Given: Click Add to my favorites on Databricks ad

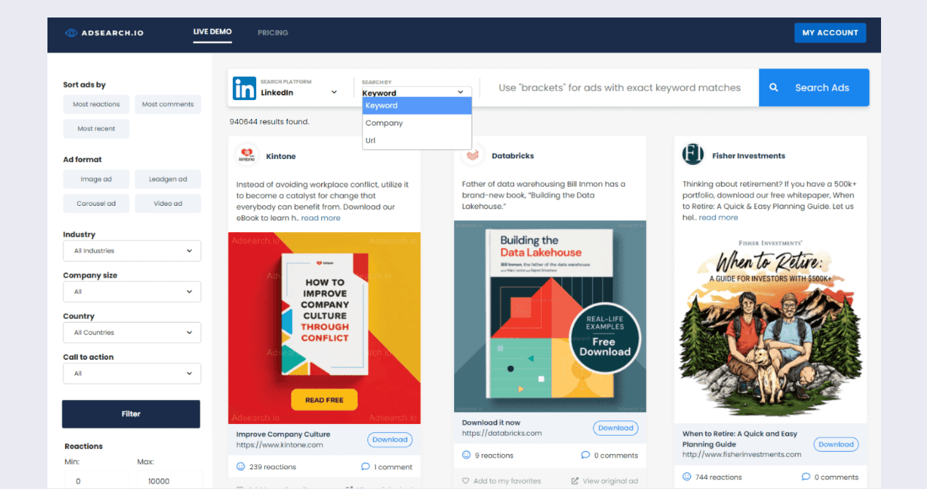Looking at the screenshot, I should (x=501, y=481).
